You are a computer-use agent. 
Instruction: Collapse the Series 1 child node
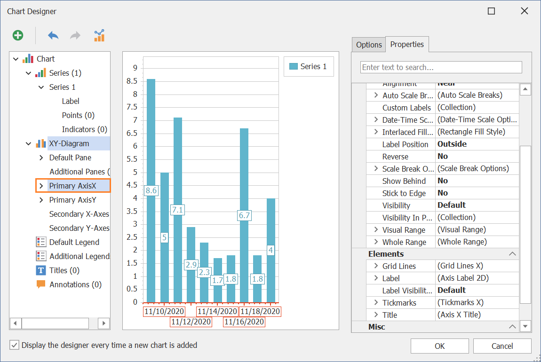(41, 87)
